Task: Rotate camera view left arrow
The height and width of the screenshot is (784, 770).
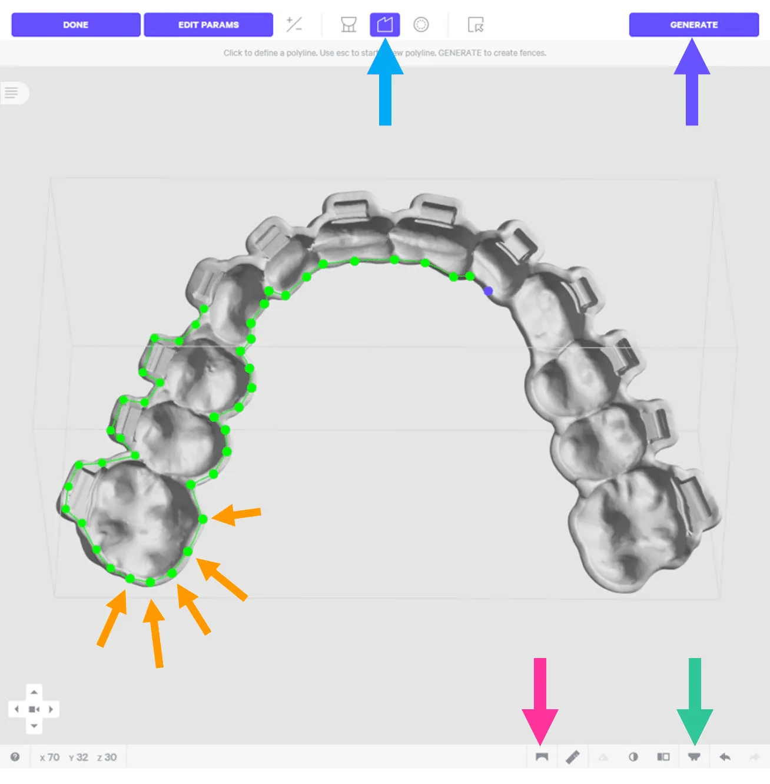Action: tap(16, 709)
